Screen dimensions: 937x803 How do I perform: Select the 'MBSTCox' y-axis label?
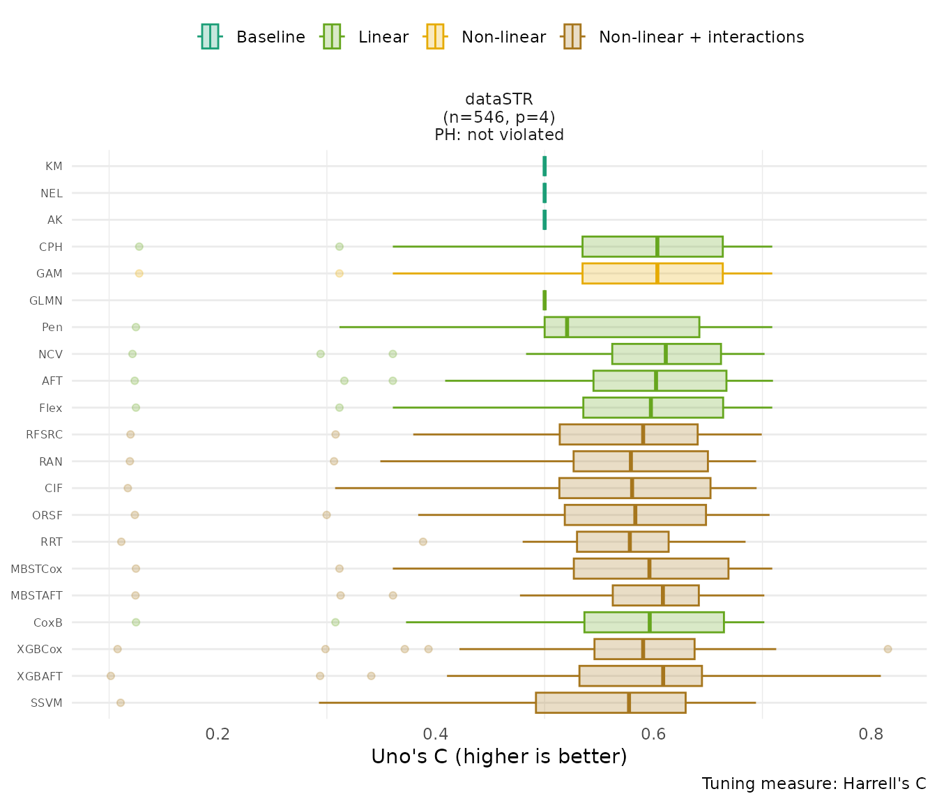pyautogui.click(x=36, y=569)
